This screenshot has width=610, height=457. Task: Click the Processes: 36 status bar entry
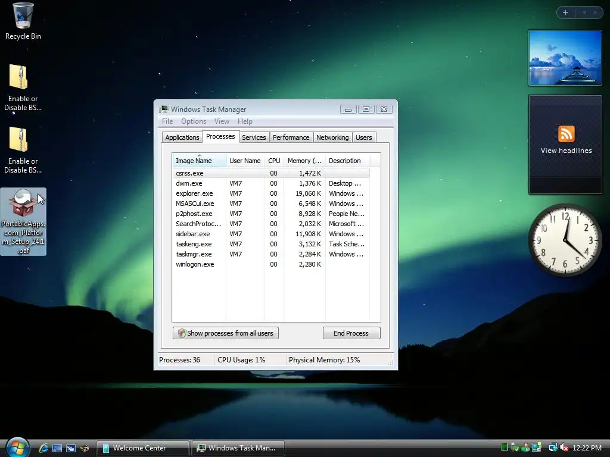179,360
